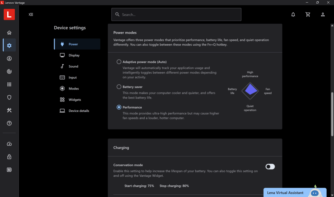The image size is (334, 197).
Task: Open the hardware tools wrench icon
Action: [x=9, y=110]
